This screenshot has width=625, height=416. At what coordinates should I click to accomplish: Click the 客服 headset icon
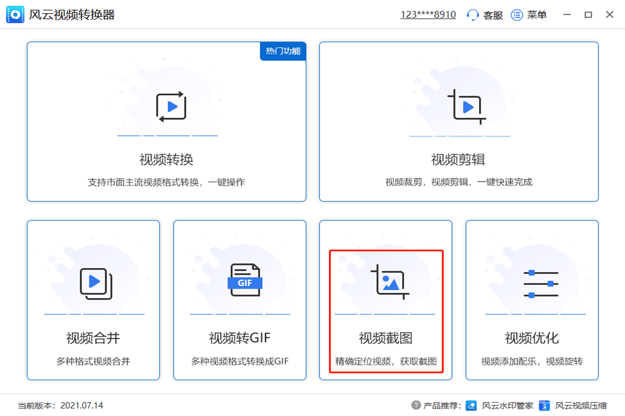(473, 15)
